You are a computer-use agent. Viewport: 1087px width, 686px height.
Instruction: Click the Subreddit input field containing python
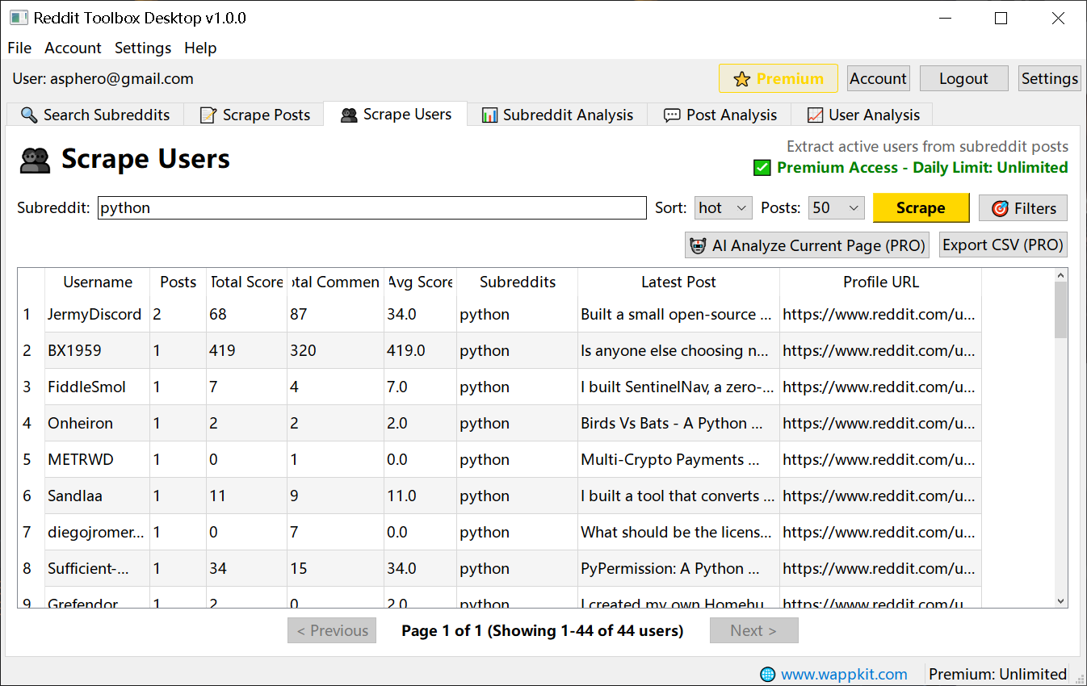(x=372, y=208)
